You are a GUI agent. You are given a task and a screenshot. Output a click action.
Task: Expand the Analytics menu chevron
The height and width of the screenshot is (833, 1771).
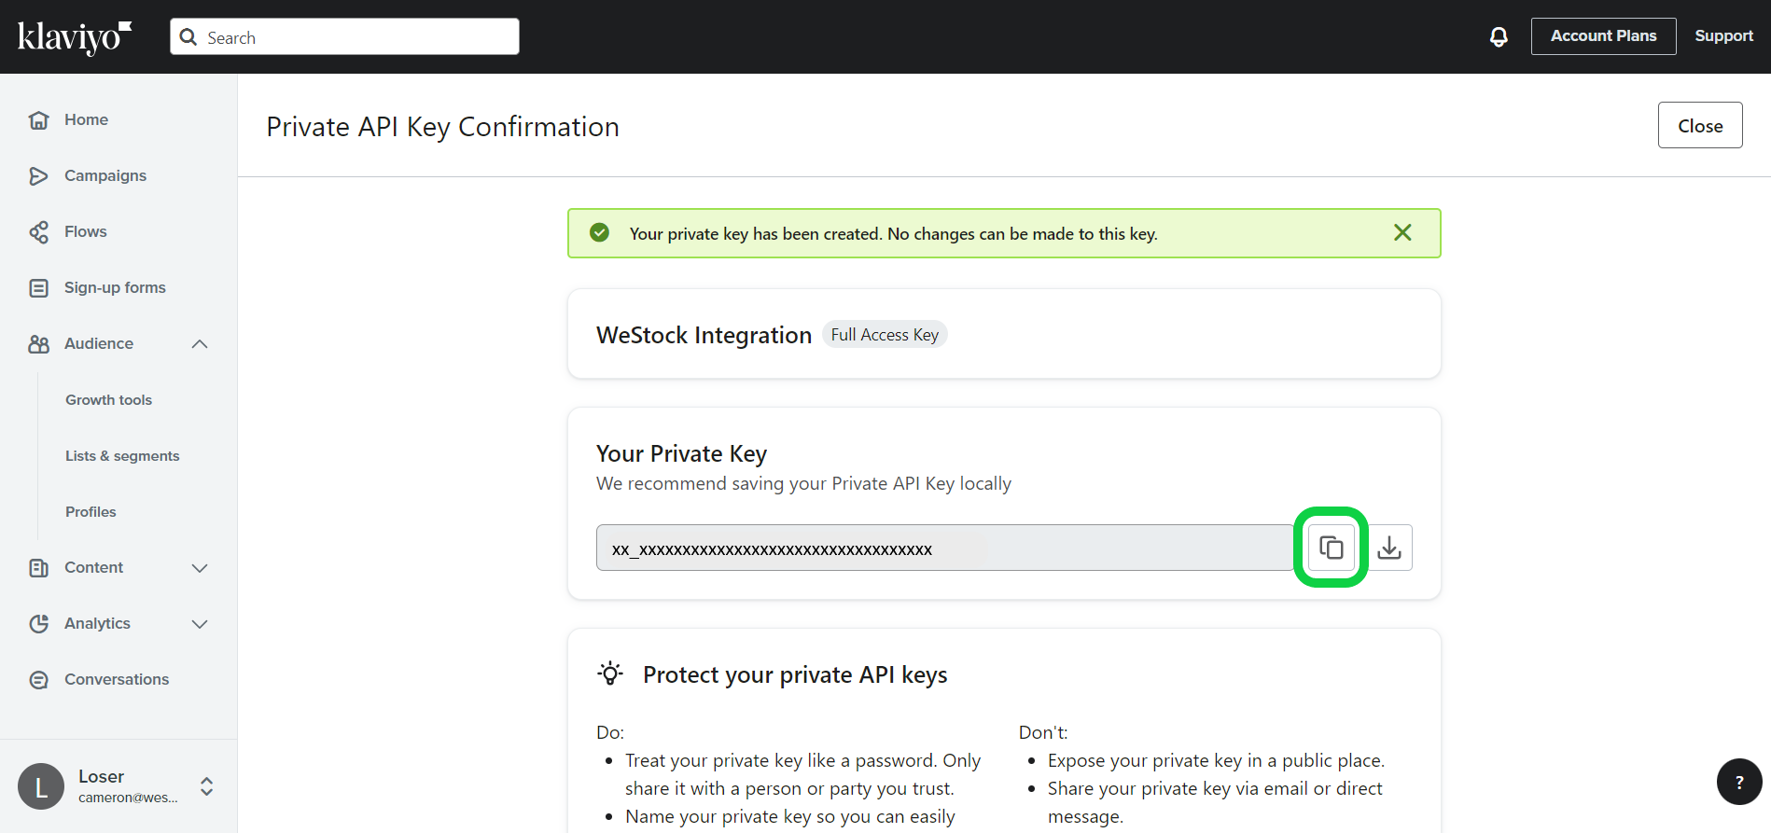[x=200, y=623]
